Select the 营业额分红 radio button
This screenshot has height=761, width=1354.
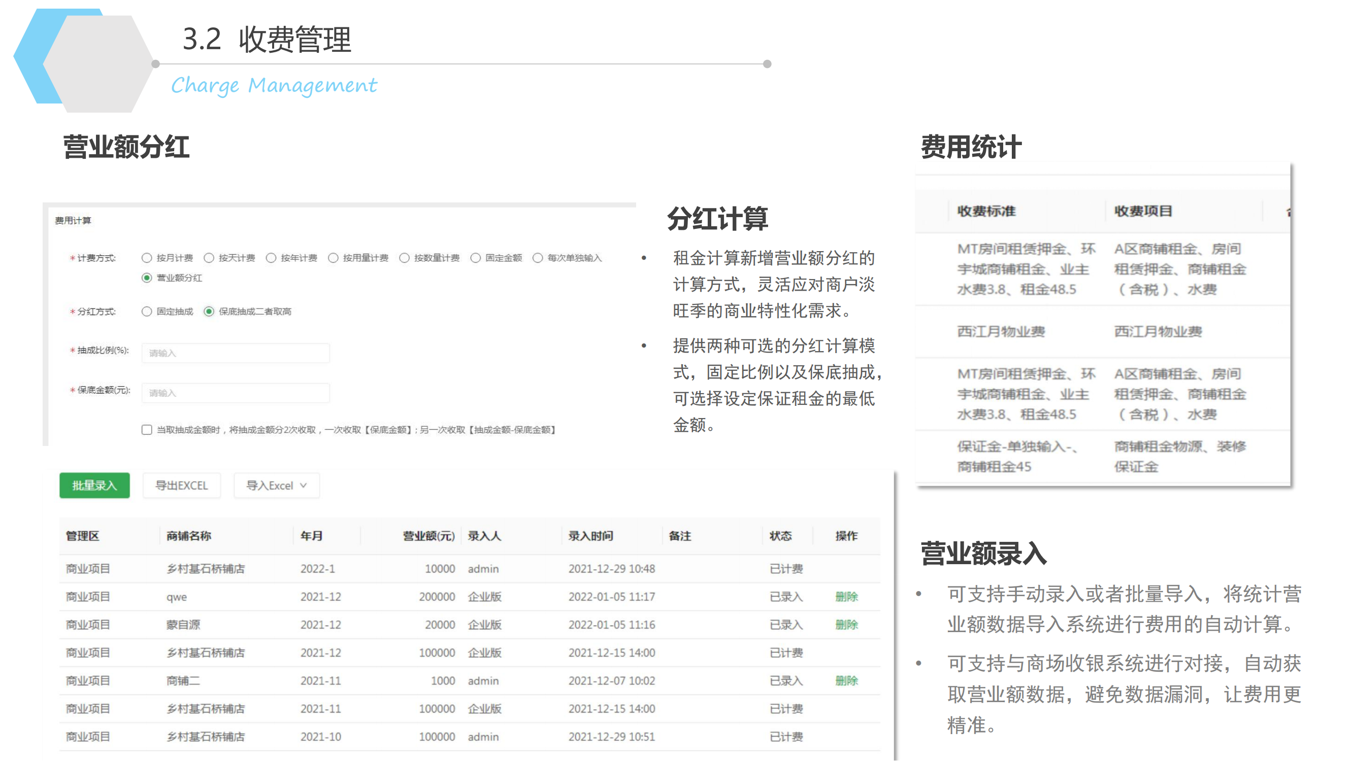point(147,278)
